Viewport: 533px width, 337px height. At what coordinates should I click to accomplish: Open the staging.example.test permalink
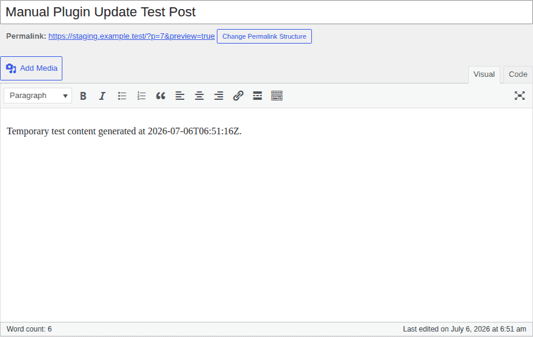pyautogui.click(x=131, y=36)
